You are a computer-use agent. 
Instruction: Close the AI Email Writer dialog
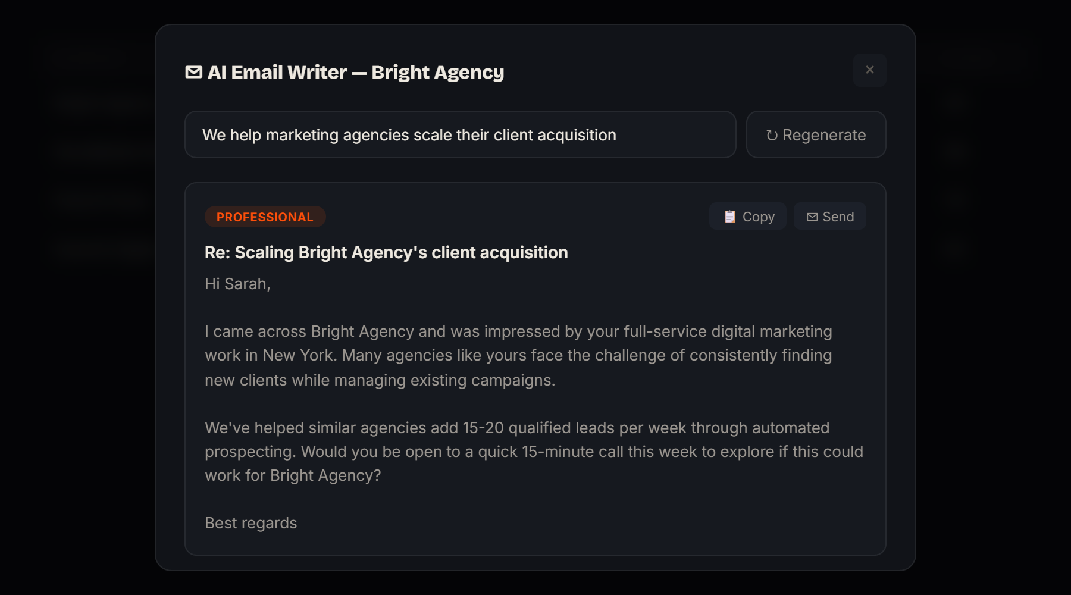click(x=869, y=70)
